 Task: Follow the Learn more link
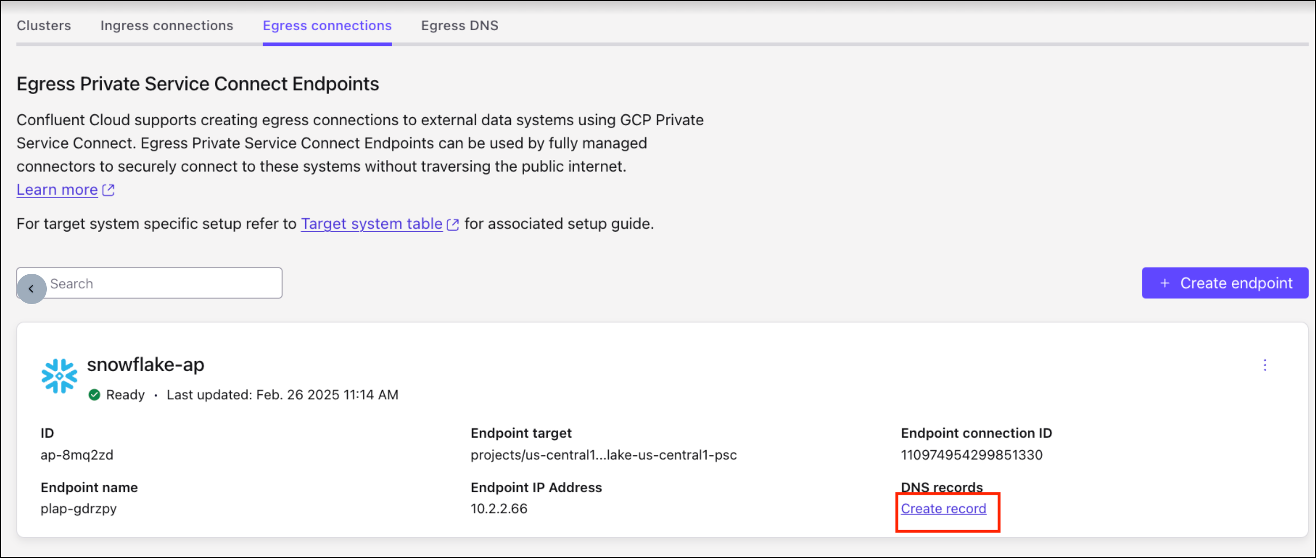click(x=56, y=190)
